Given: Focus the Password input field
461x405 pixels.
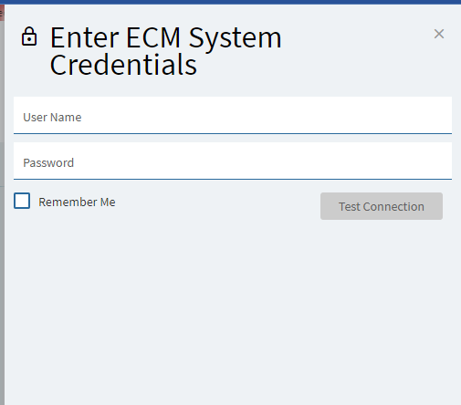Looking at the screenshot, I should 233,161.
